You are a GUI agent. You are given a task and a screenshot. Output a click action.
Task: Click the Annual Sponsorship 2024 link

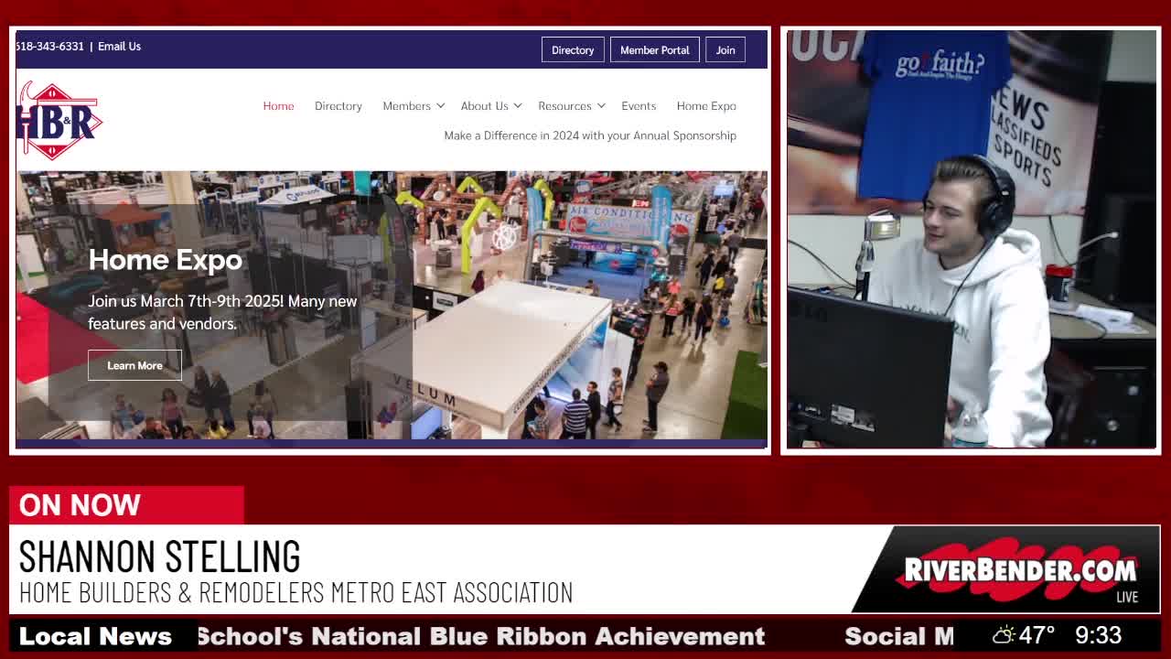(590, 135)
